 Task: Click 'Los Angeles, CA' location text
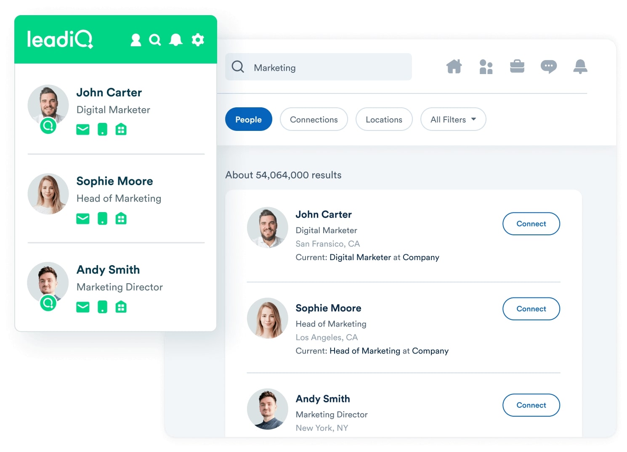coord(327,337)
